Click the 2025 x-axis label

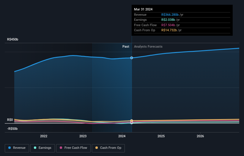pos(161,136)
